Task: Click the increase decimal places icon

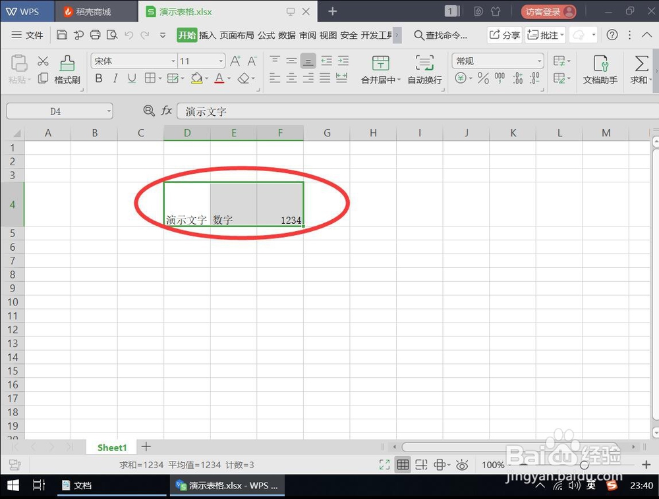Action: click(518, 78)
